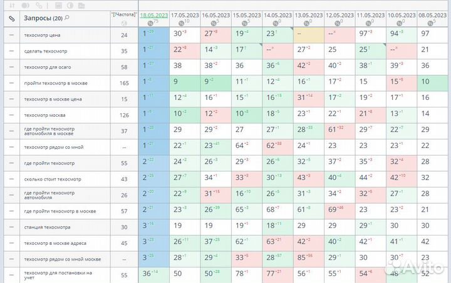Click the dash icon beside техосмотр цена
Screen dimensions: 451x283
tap(11, 36)
